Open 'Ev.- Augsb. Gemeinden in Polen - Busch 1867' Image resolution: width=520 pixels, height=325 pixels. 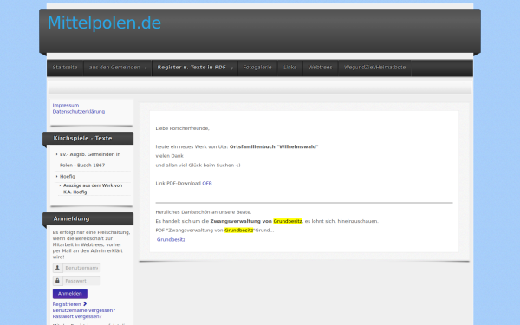pos(90,159)
